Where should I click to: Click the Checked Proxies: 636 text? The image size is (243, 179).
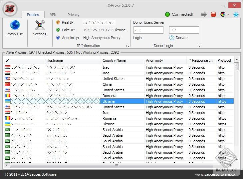click(x=55, y=52)
